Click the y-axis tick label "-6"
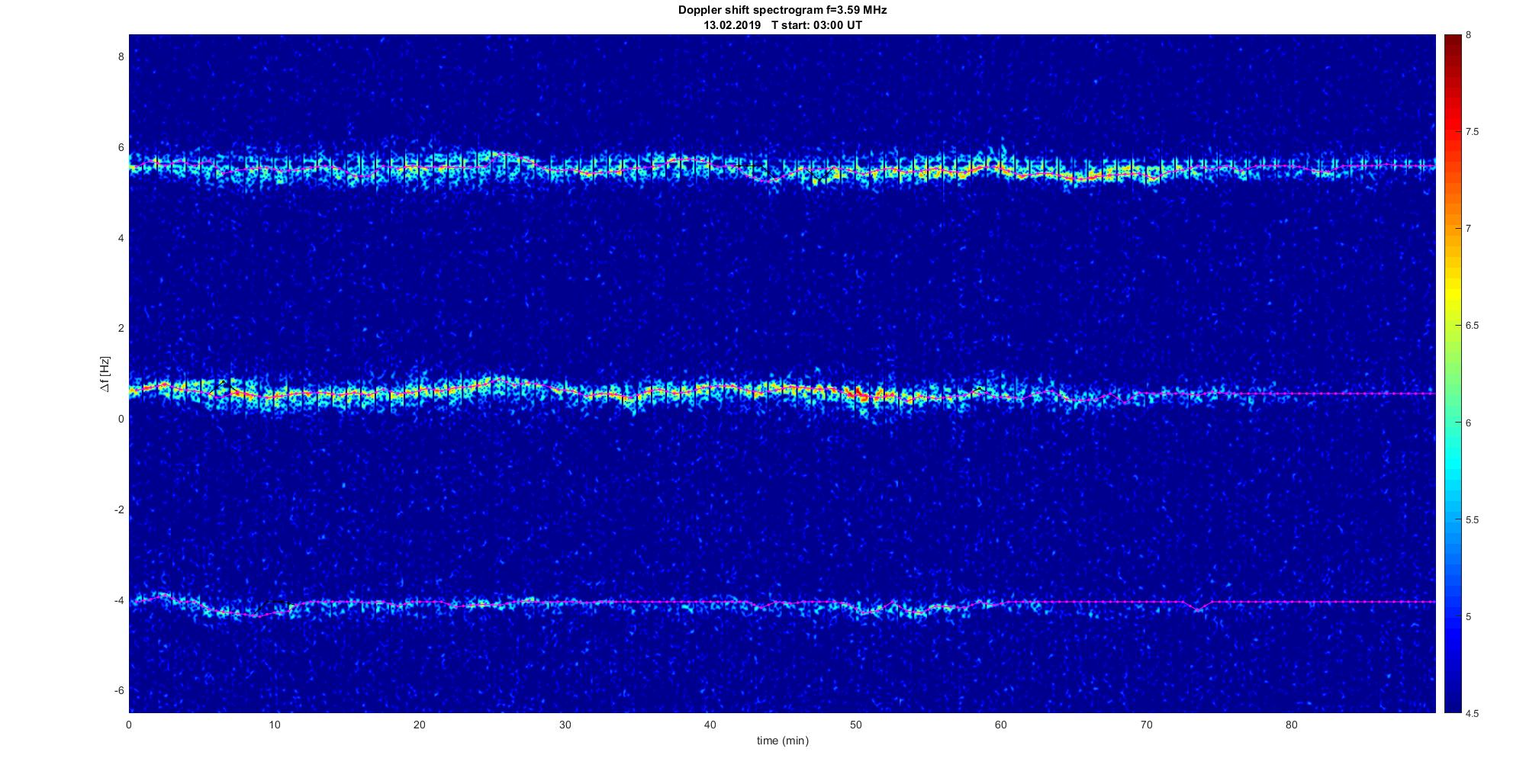The width and height of the screenshot is (1526, 765). tap(119, 690)
